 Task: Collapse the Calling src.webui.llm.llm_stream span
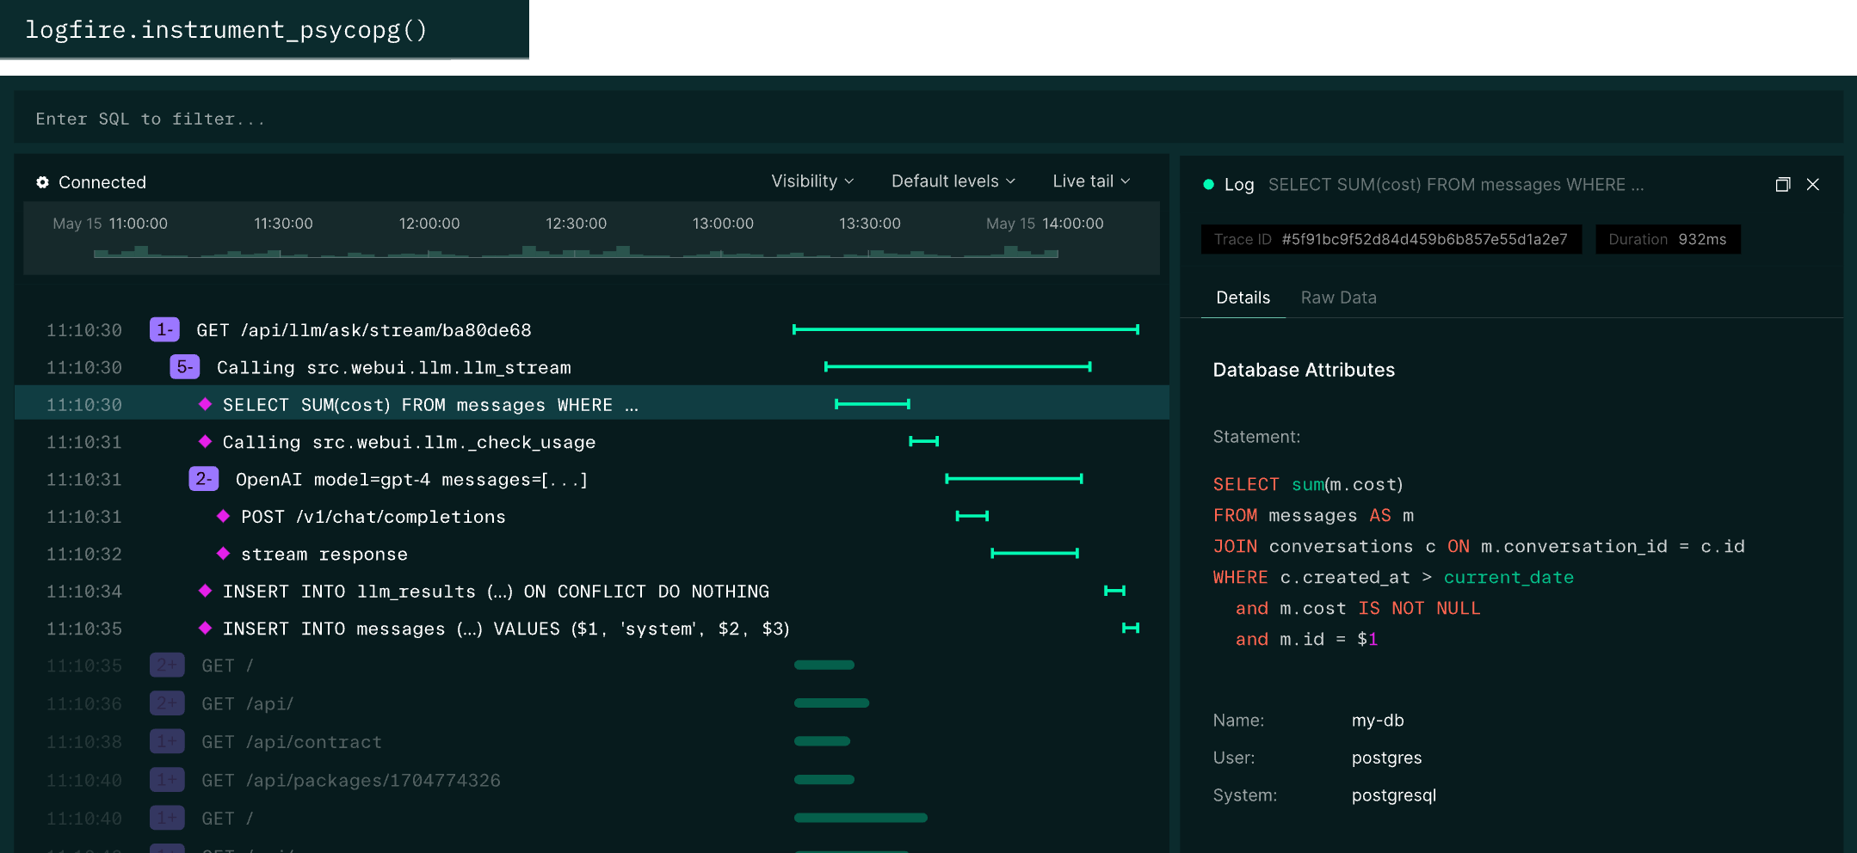click(x=183, y=366)
